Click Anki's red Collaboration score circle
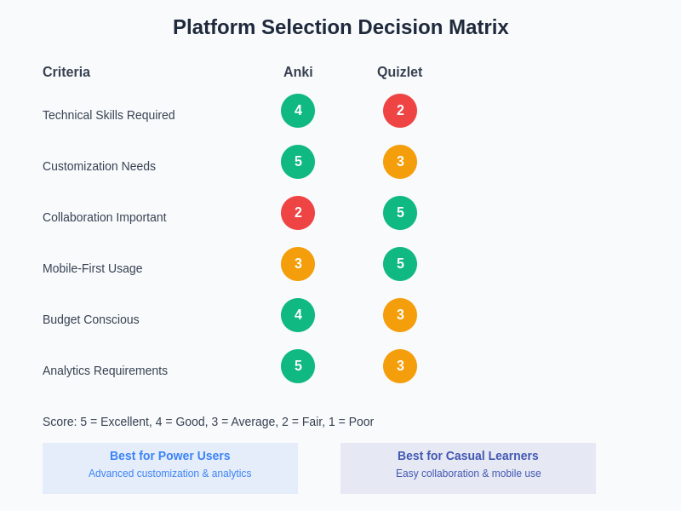 (x=298, y=213)
